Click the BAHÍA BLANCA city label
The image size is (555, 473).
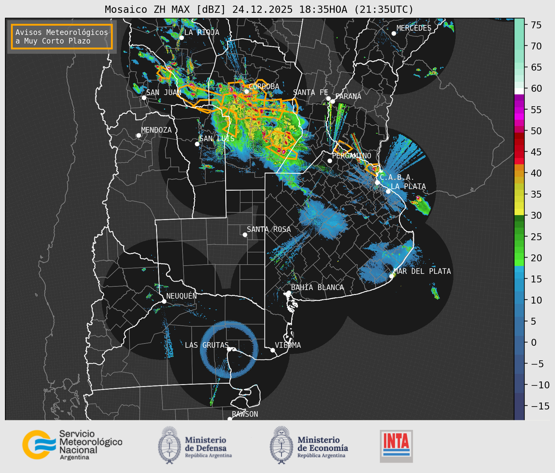click(x=317, y=287)
